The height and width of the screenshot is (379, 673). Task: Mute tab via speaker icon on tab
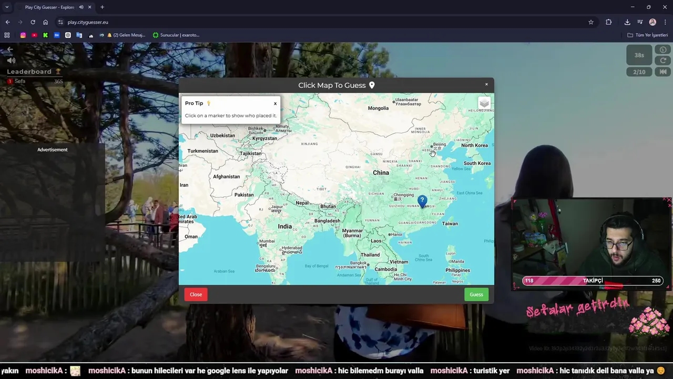click(x=81, y=7)
